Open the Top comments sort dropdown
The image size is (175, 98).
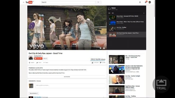click(34, 93)
